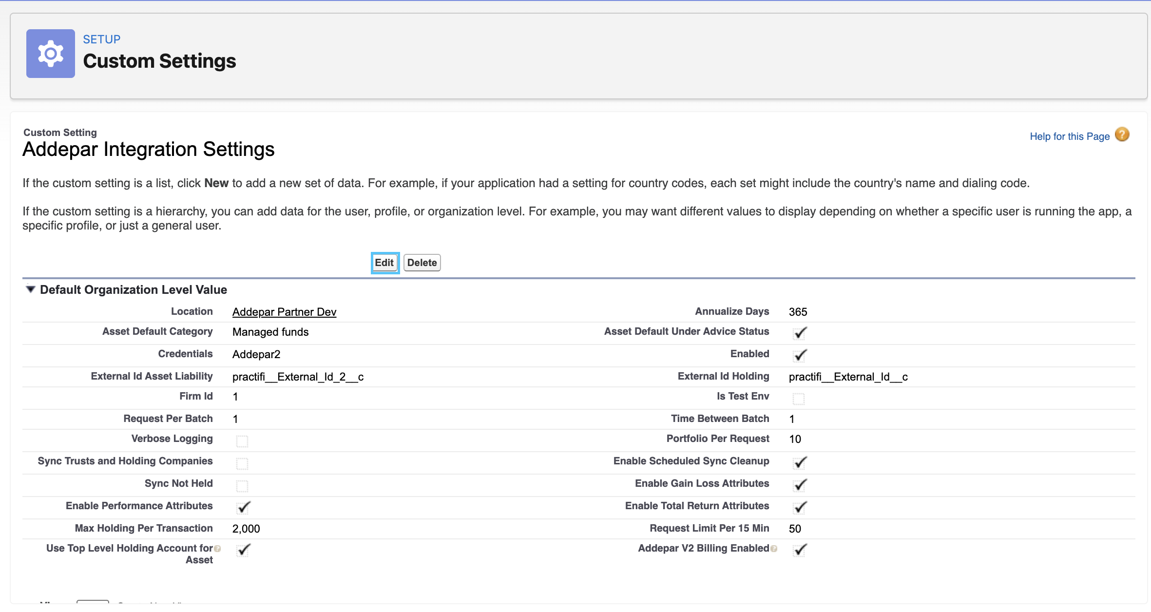Click help icon beside Use Top Level Holding Account
Image resolution: width=1151 pixels, height=612 pixels.
pyautogui.click(x=217, y=549)
